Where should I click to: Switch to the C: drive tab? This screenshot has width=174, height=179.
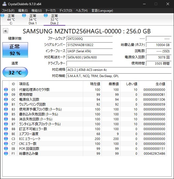click(x=11, y=19)
